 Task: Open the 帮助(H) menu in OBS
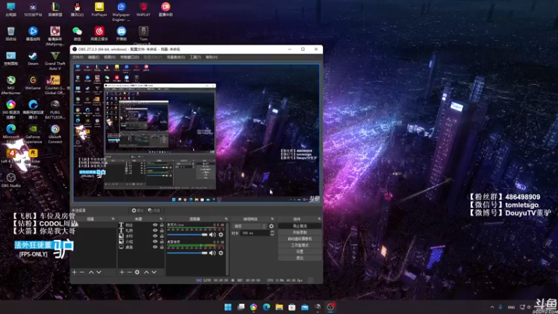point(211,57)
